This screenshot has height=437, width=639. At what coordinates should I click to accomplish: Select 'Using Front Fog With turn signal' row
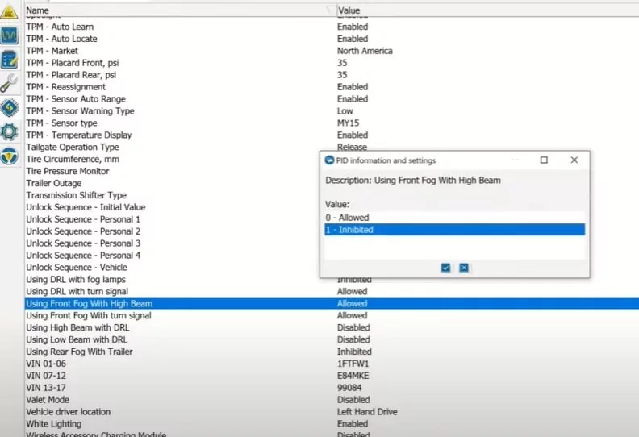coord(332,315)
